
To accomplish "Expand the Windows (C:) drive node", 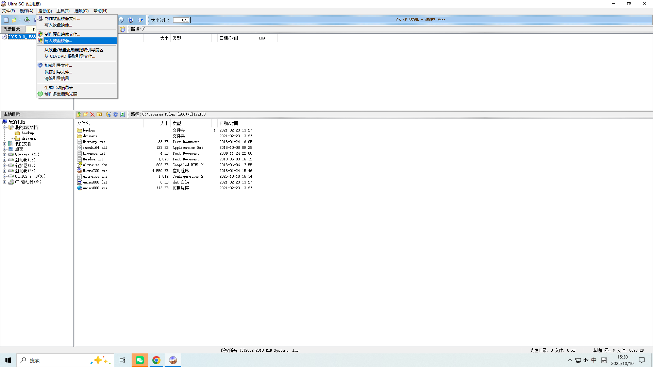I will pos(5,155).
